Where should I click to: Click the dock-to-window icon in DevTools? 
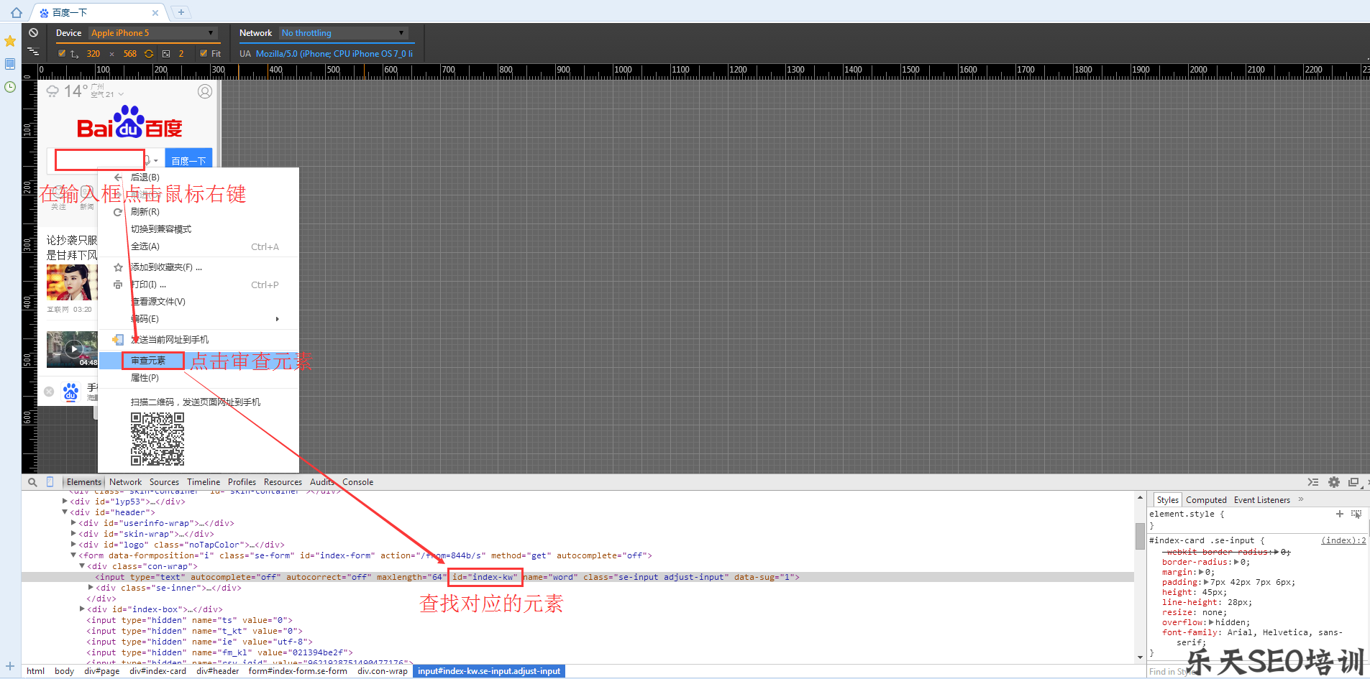[1353, 482]
